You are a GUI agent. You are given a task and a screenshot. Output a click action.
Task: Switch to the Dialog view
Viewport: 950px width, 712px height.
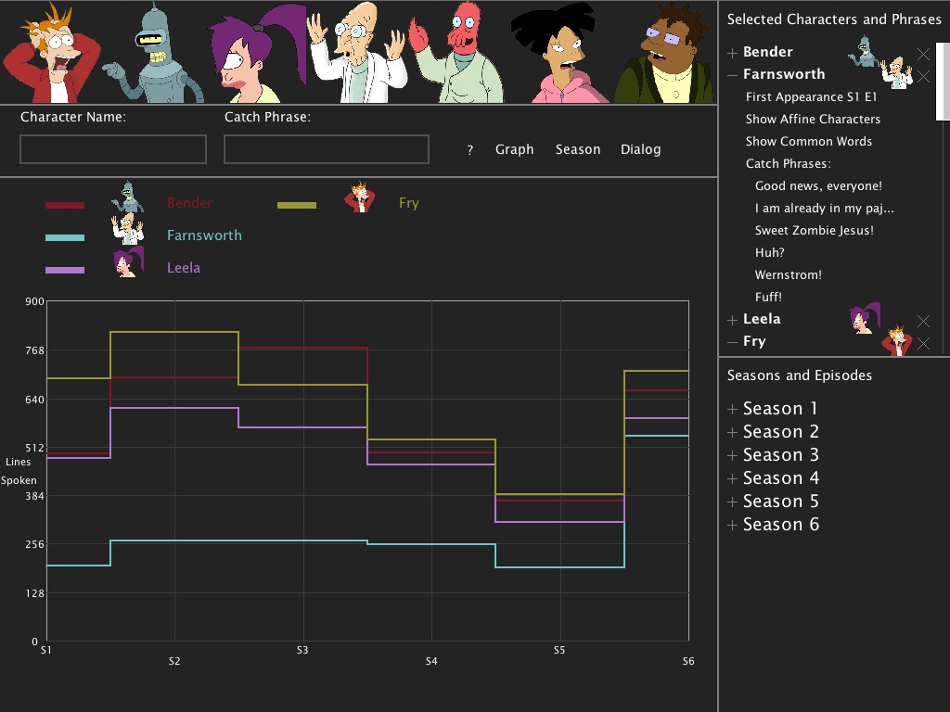coord(640,149)
